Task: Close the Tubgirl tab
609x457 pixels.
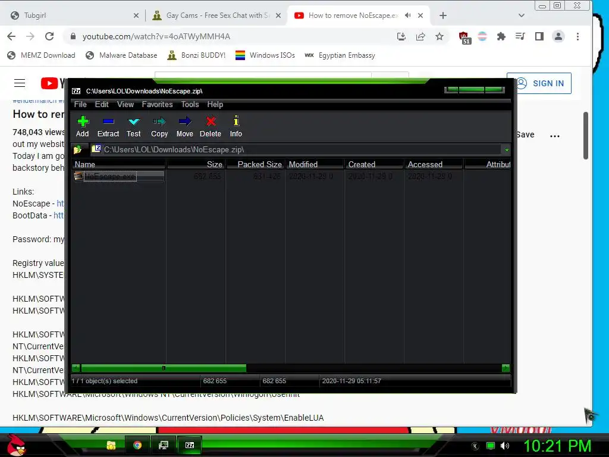Action: point(136,15)
